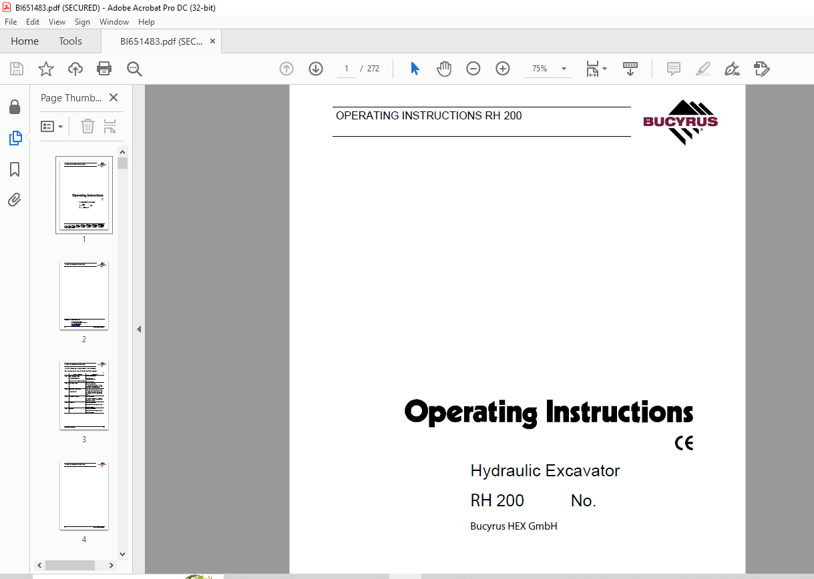Activate the hand pan tool

tap(444, 69)
